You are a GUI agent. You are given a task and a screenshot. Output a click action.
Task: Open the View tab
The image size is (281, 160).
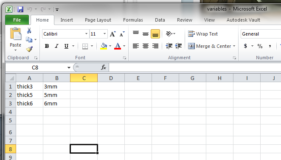[x=209, y=20]
